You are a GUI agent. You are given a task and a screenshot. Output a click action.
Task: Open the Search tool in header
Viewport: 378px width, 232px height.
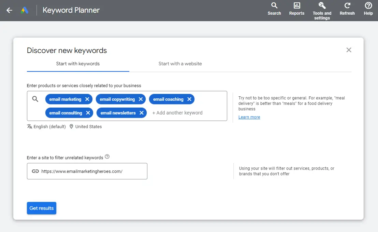(x=274, y=9)
